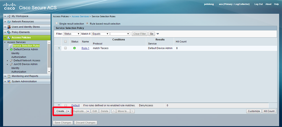This screenshot has width=282, height=127.
Task: Click the Create... button
Action: tap(63, 111)
